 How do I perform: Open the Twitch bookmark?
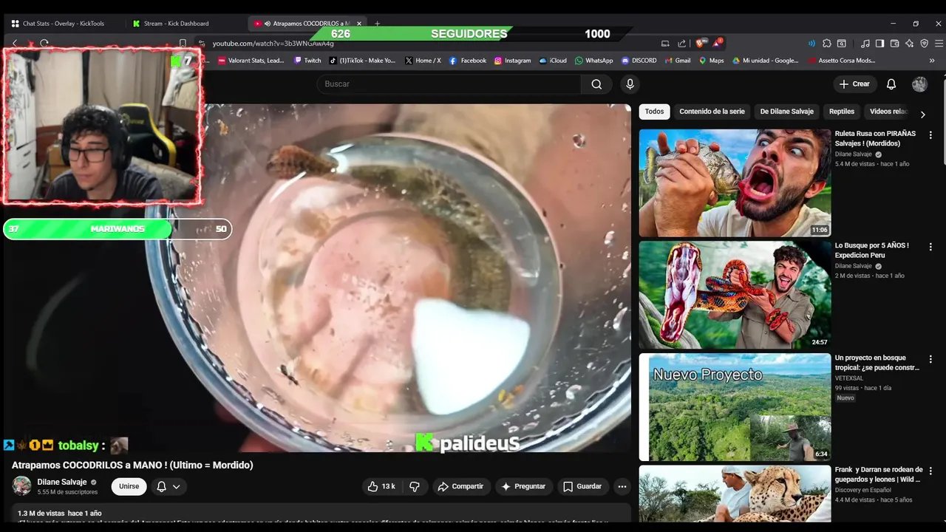(307, 61)
